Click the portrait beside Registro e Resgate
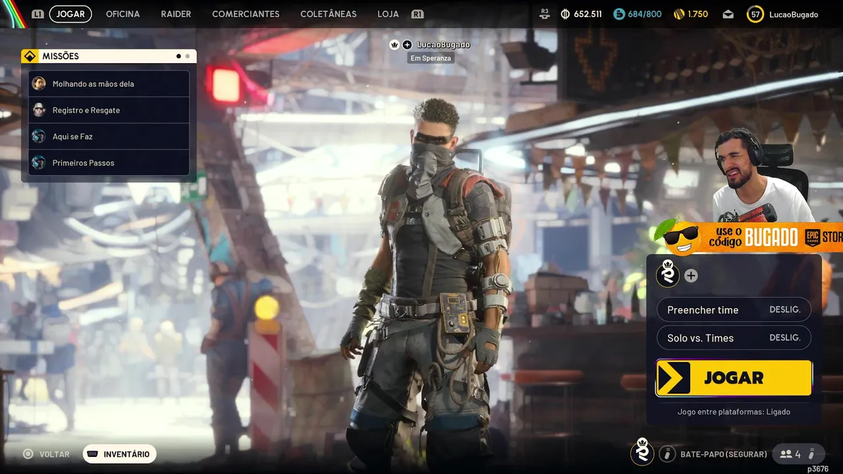 coord(39,110)
